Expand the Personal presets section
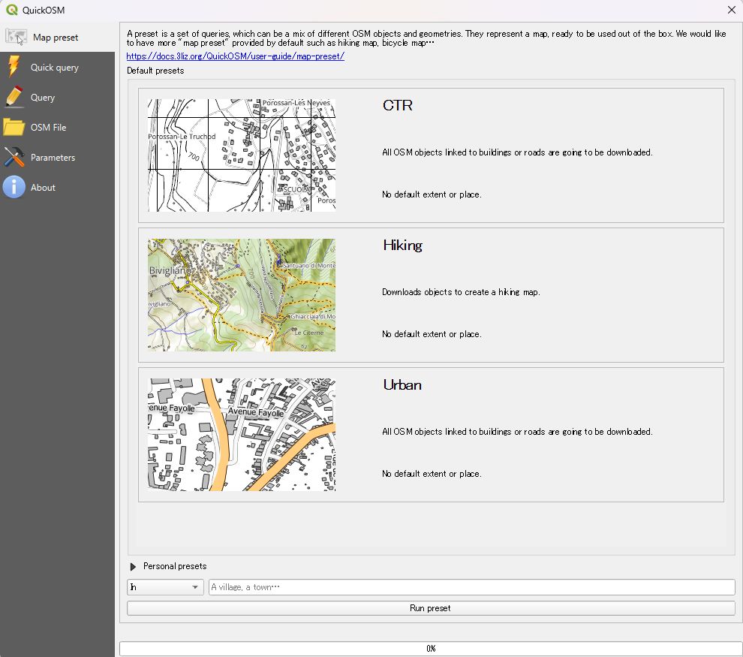Screen dimensions: 743x657 [133, 566]
